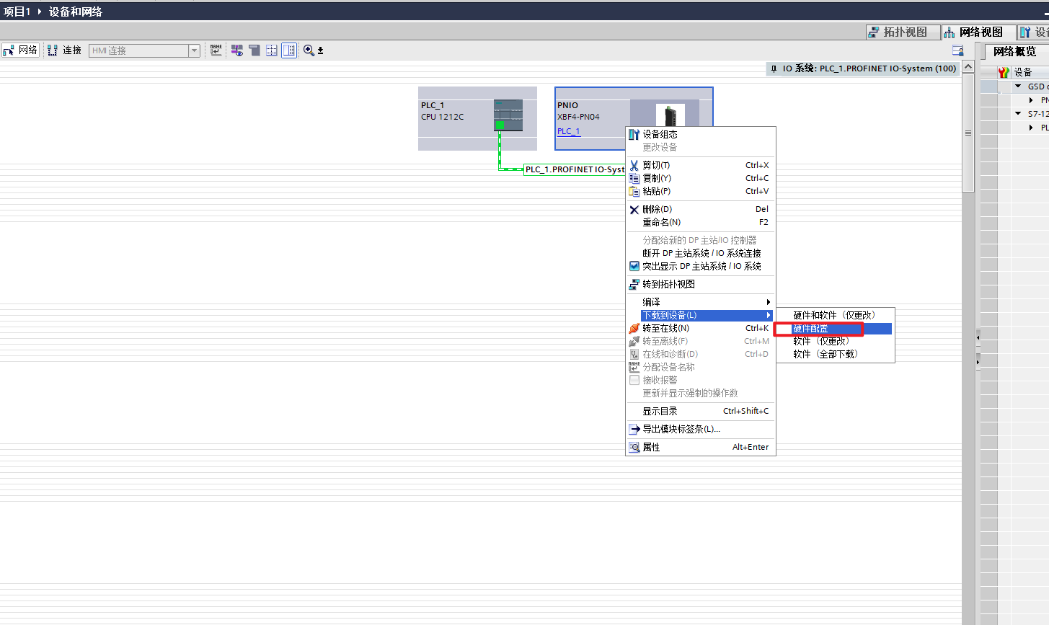This screenshot has height=625, width=1049.
Task: Click the zoom magnifier icon in toolbar
Action: (309, 50)
